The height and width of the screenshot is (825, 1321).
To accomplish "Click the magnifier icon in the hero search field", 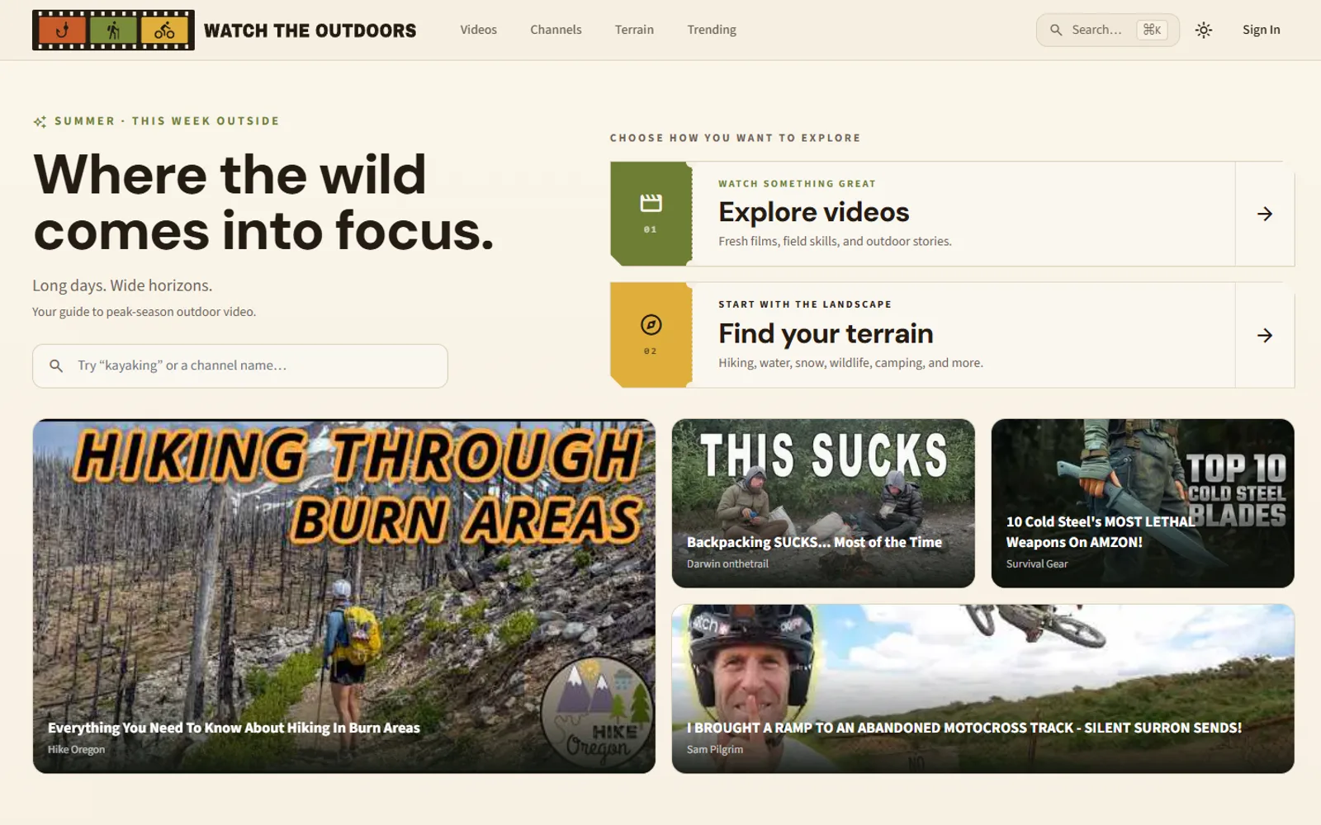I will [56, 365].
